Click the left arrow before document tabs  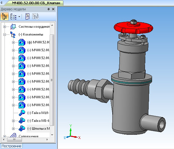click(x=1, y=3)
